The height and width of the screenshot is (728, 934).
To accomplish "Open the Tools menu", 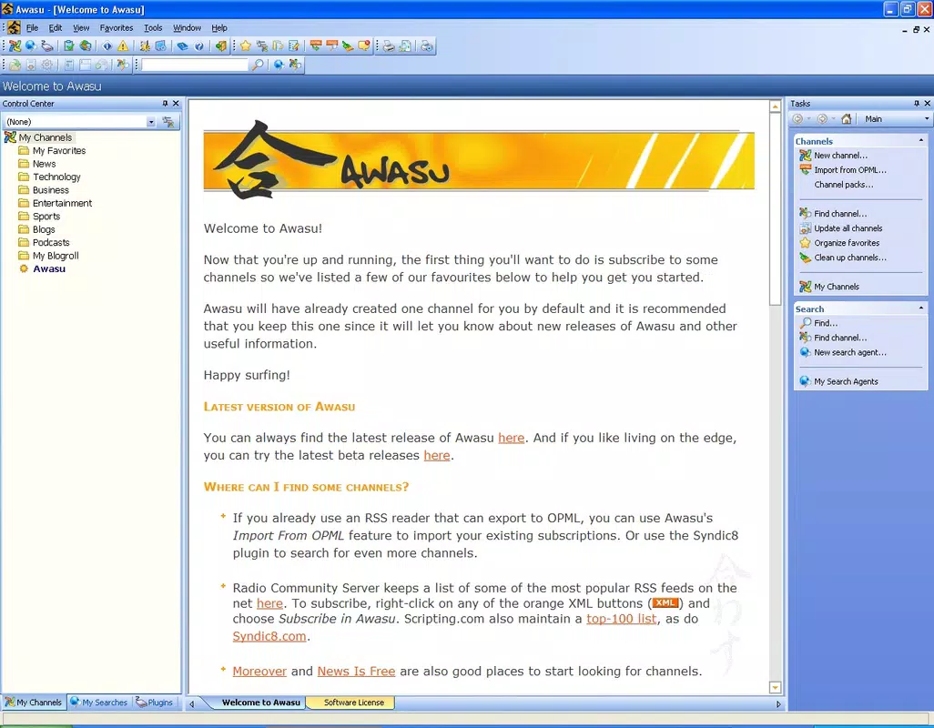I will (x=153, y=27).
